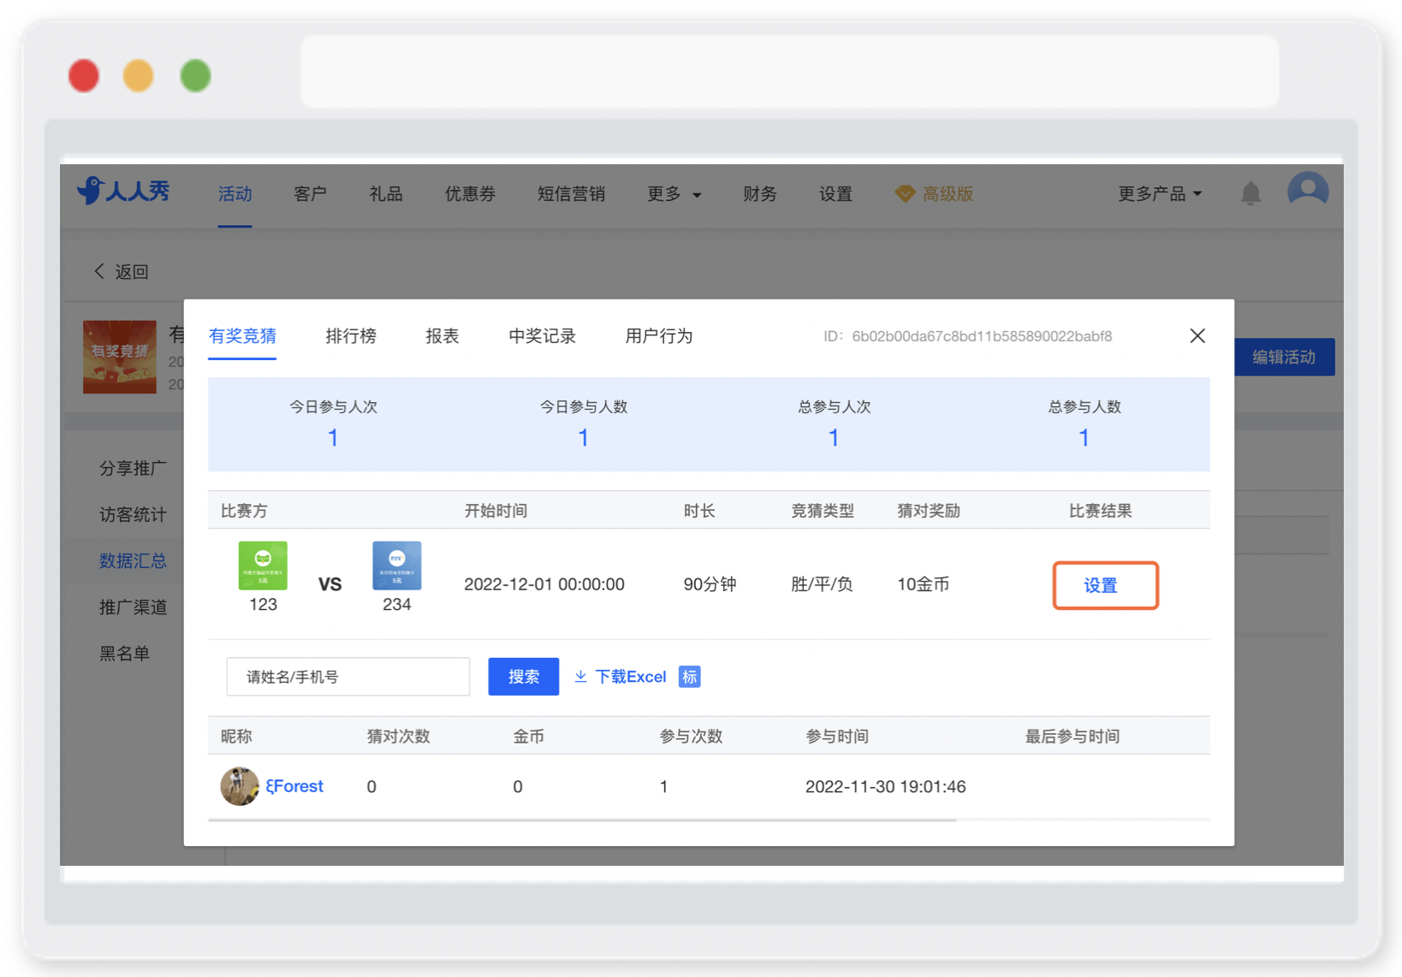Download the Excel file via 下载Excel
Screen dimensions: 1402x977
tap(621, 677)
